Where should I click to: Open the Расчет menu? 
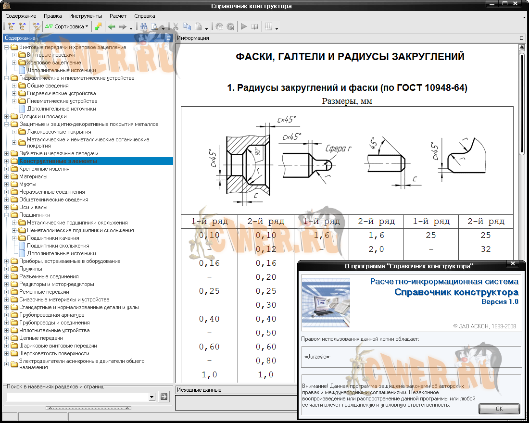pyautogui.click(x=118, y=16)
